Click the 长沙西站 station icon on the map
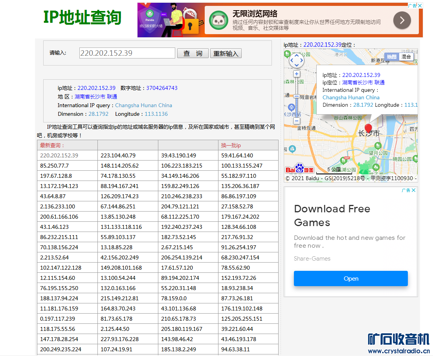This screenshot has width=433, height=356. tap(292, 107)
